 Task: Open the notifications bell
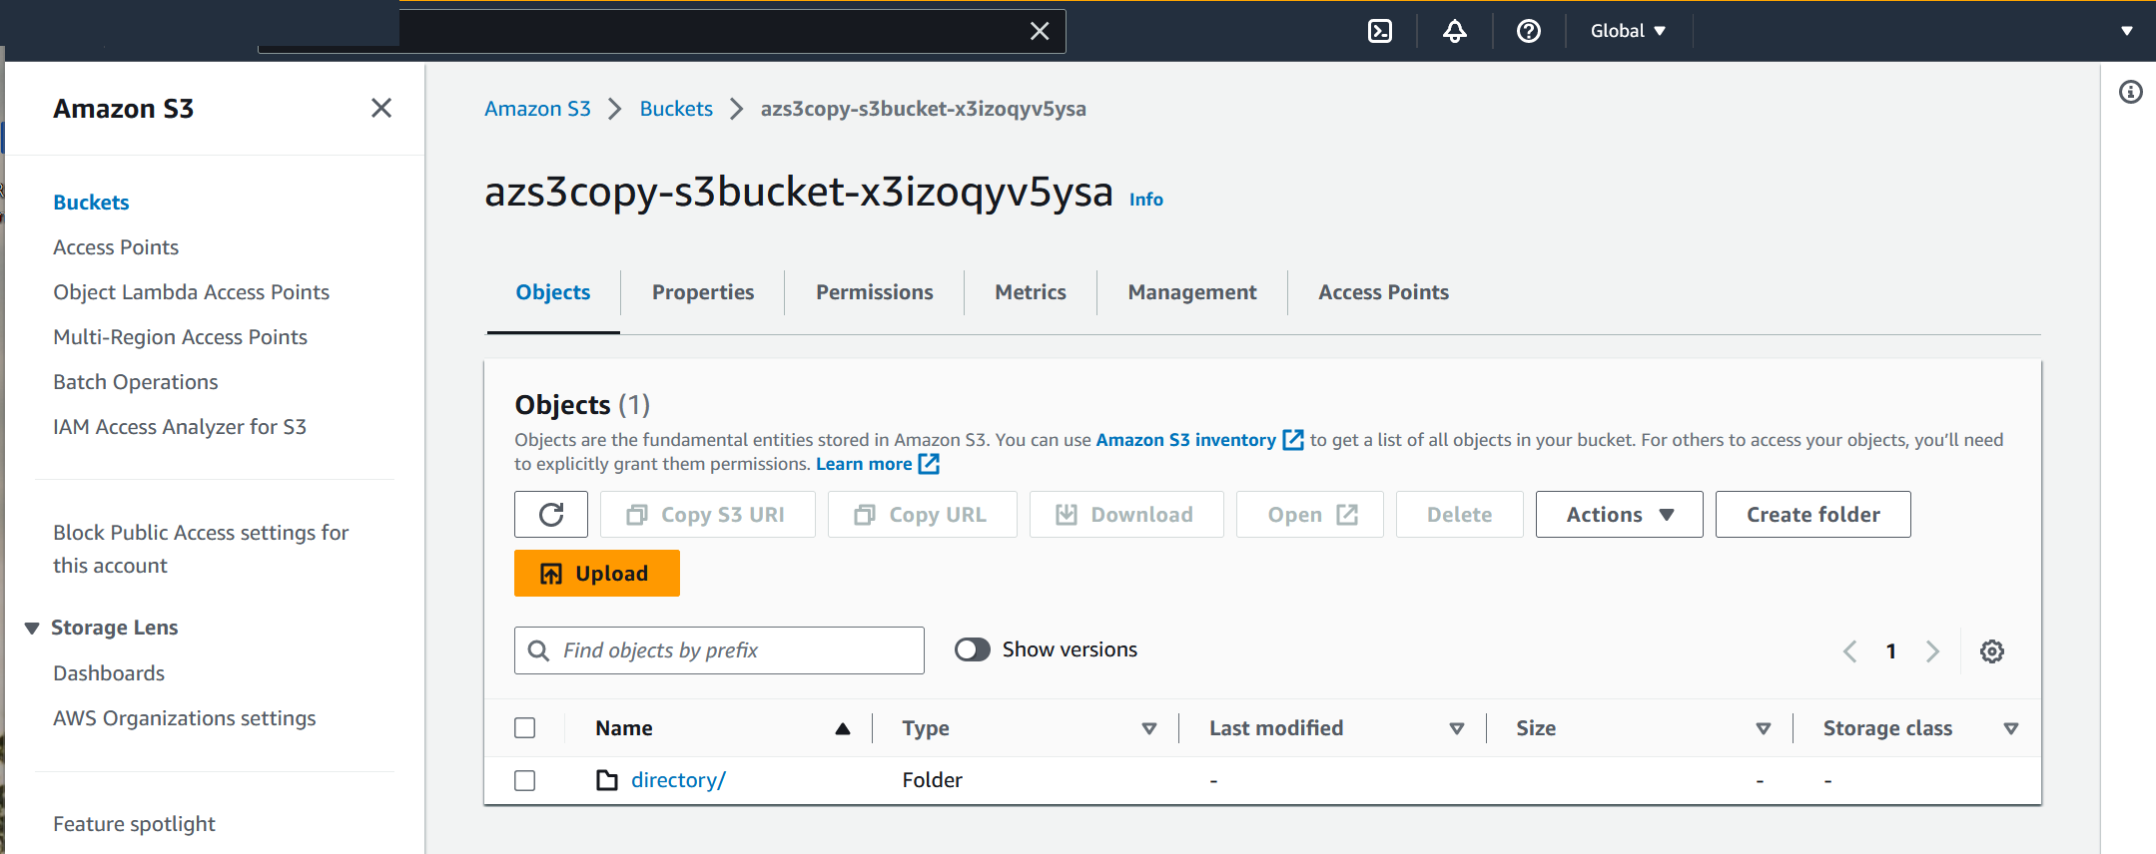pyautogui.click(x=1454, y=31)
